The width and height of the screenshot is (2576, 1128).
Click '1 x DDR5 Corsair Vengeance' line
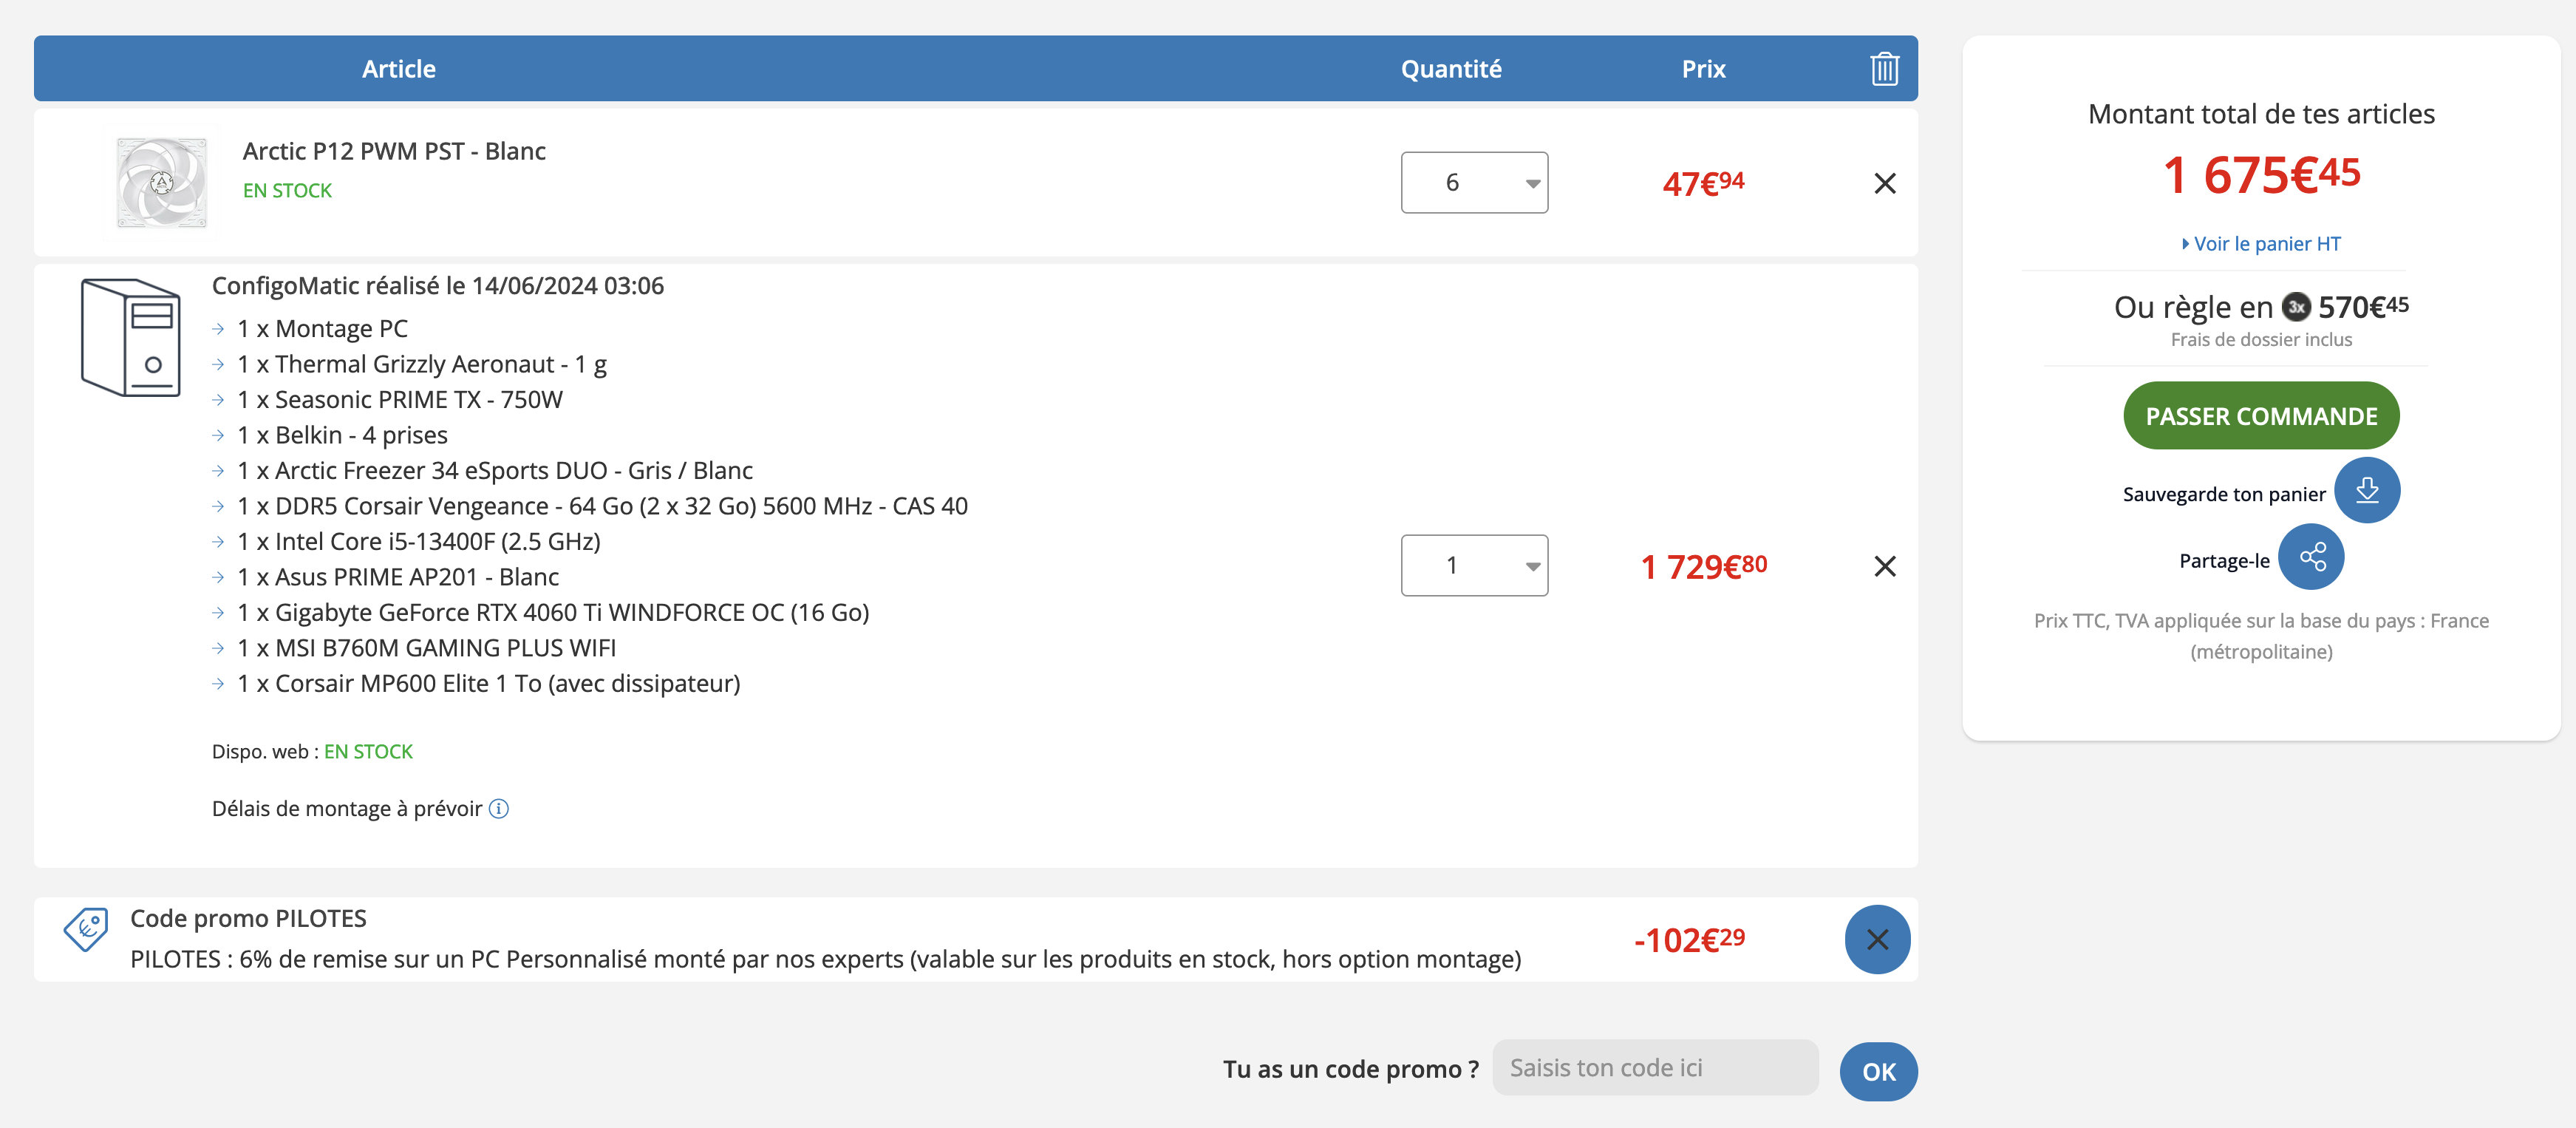pyautogui.click(x=602, y=506)
